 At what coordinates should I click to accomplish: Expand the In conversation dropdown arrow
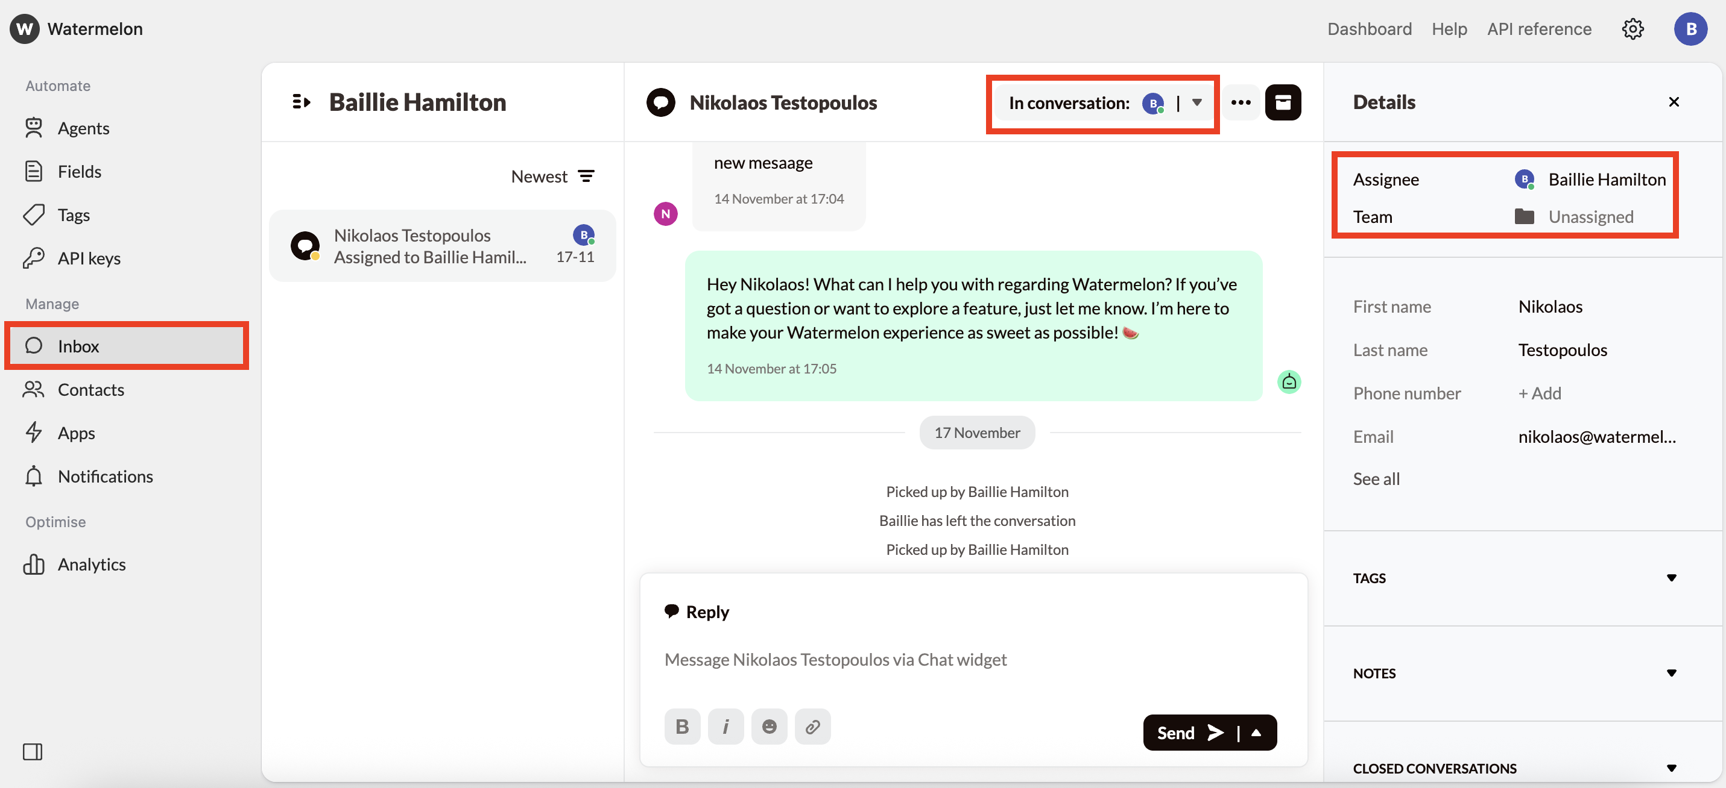(1197, 102)
